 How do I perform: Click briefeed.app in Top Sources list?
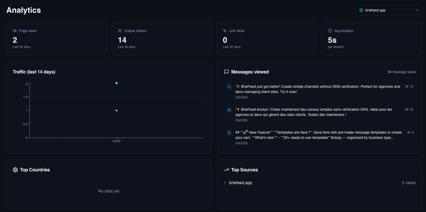point(241,183)
